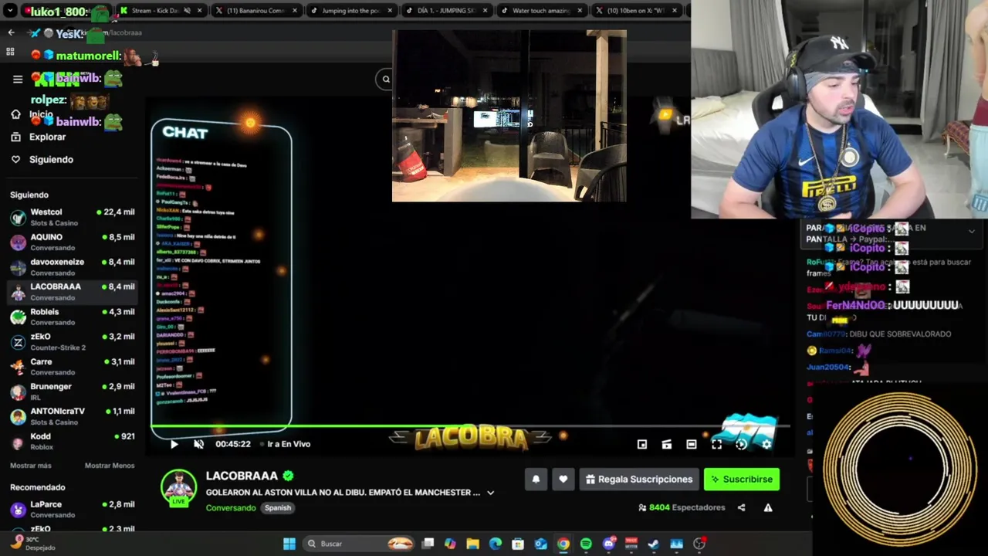Open Outlook from the taskbar
This screenshot has width=988, height=556.
tap(540, 544)
